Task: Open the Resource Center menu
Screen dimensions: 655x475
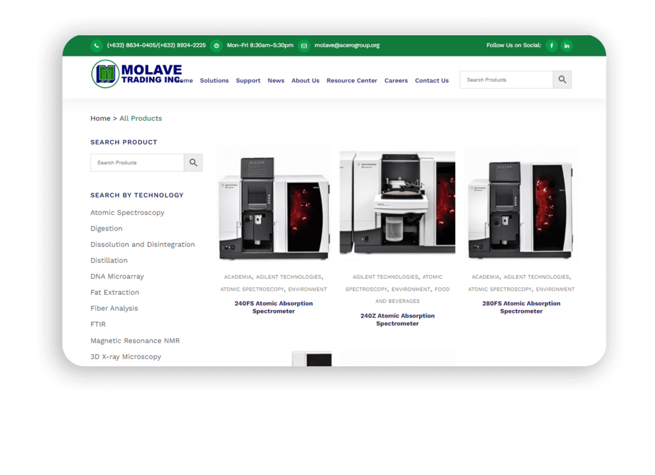Action: coord(352,81)
